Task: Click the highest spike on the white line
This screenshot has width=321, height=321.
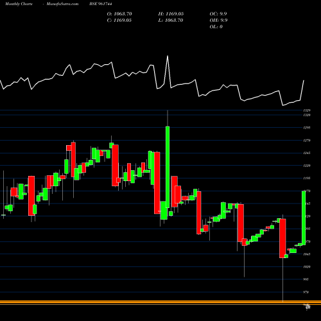Action: coord(168,56)
